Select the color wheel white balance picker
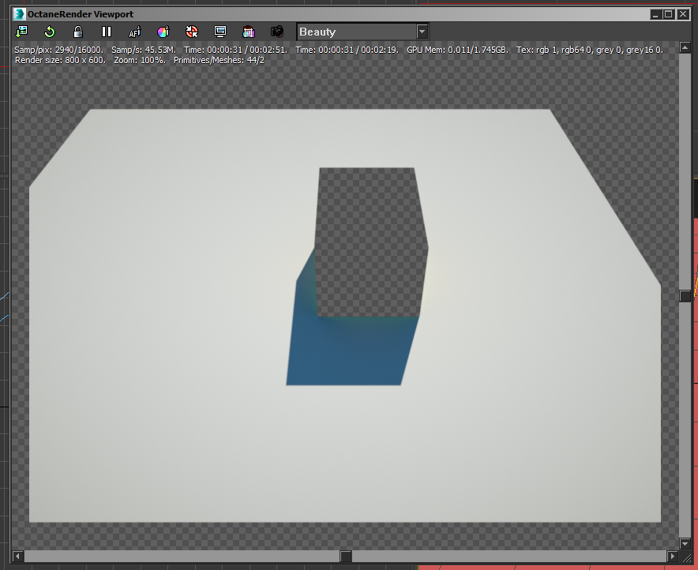This screenshot has height=570, width=698. pyautogui.click(x=163, y=32)
